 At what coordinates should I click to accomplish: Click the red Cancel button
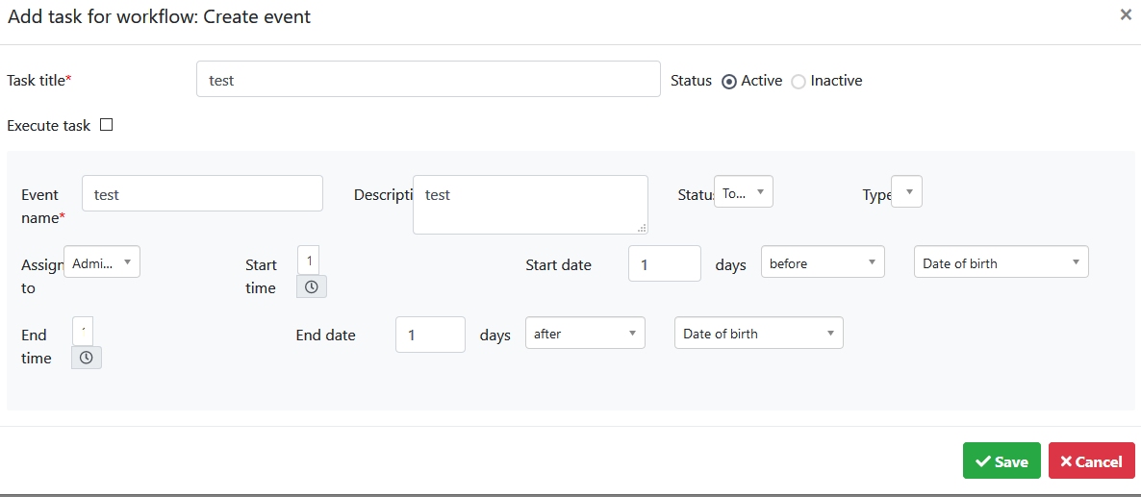pos(1092,460)
